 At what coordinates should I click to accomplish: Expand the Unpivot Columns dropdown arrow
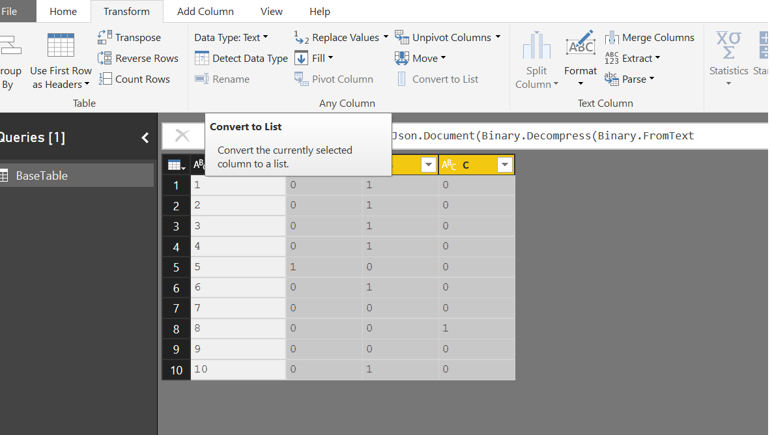tap(498, 37)
